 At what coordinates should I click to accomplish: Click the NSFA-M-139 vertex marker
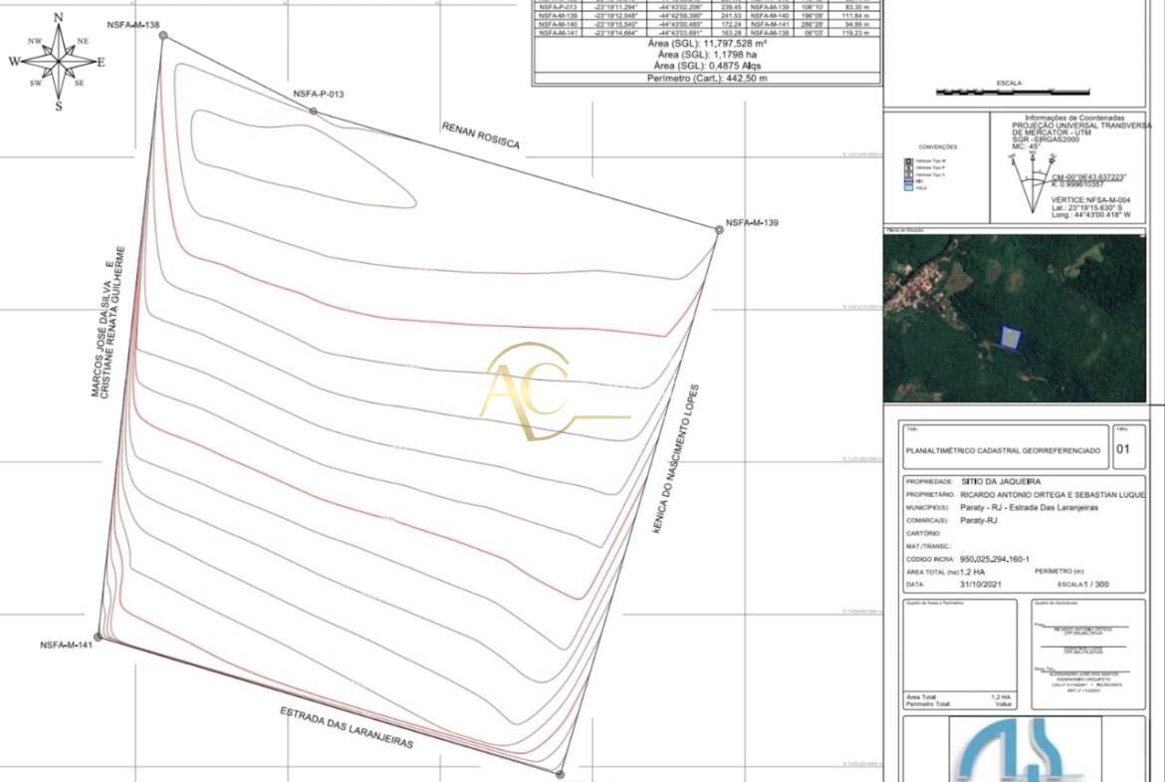click(719, 230)
